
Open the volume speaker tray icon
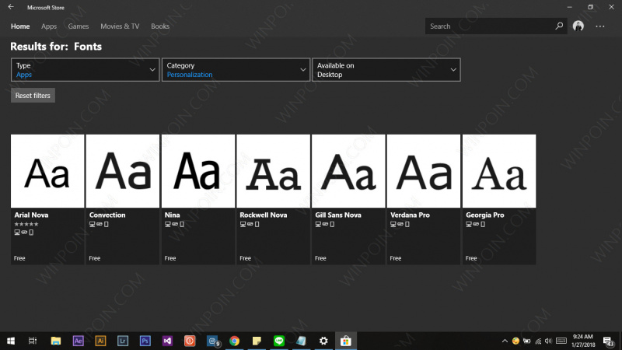[549, 341]
